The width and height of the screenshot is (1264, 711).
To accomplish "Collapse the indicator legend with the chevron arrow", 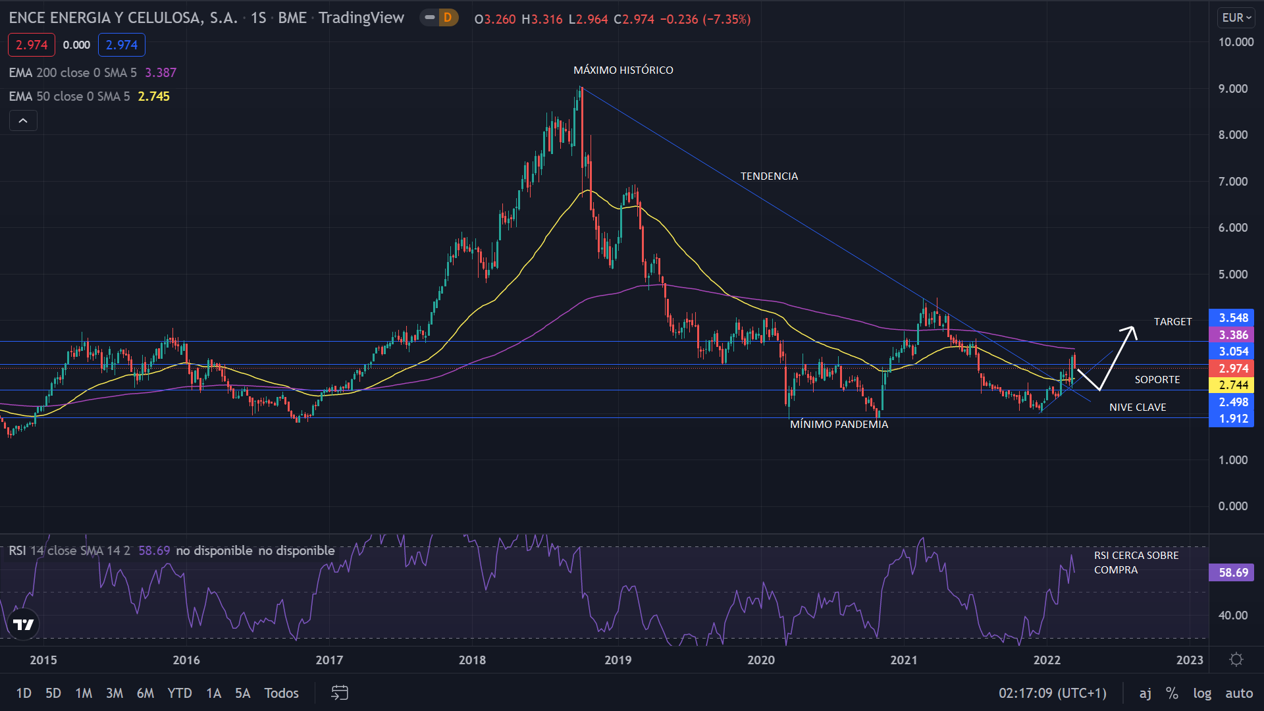I will [22, 120].
